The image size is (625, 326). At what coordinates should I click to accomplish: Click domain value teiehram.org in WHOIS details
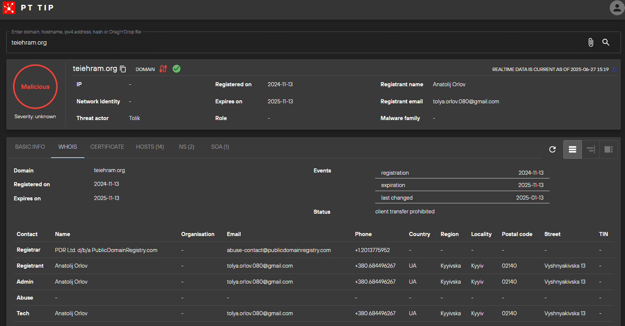tap(109, 170)
